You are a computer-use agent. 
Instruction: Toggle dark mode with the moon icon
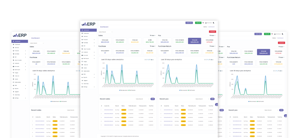point(214,23)
